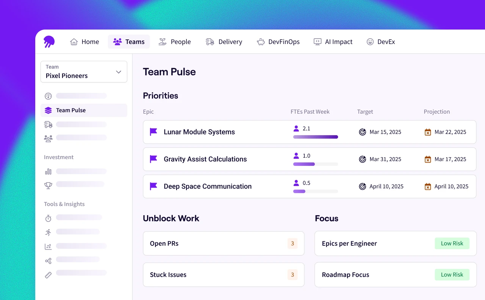Click the ruler icon at the sidebar bottom
The width and height of the screenshot is (485, 300).
[x=48, y=273]
